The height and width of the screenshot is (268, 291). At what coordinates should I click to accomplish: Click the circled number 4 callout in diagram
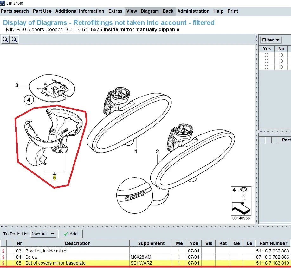click(29, 100)
